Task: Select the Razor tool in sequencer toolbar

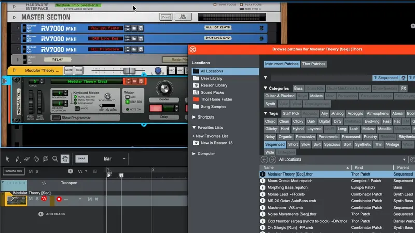Action: coord(36,159)
